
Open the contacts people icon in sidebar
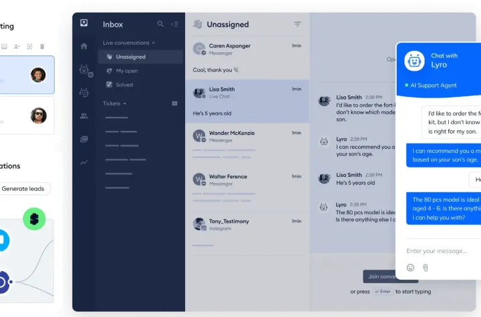point(84,115)
